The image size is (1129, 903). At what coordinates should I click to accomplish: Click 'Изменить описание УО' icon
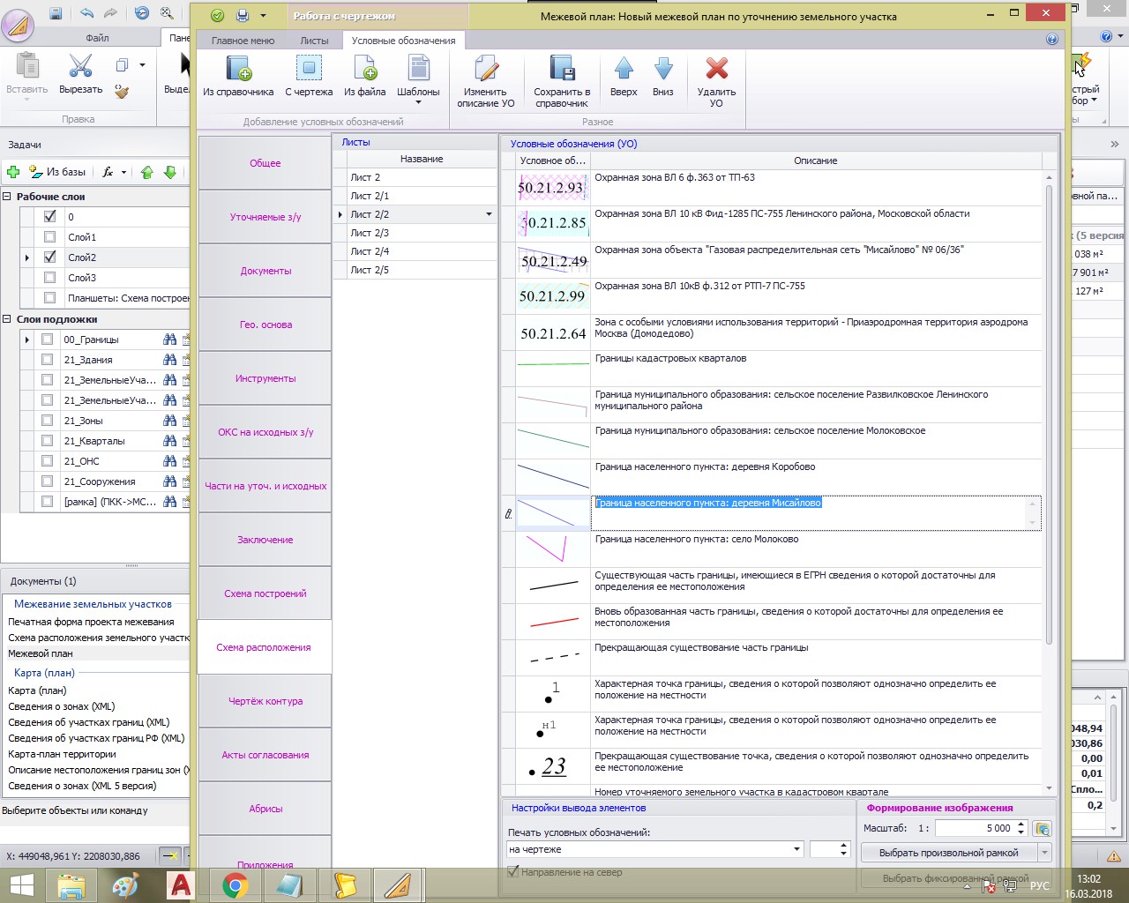click(485, 70)
